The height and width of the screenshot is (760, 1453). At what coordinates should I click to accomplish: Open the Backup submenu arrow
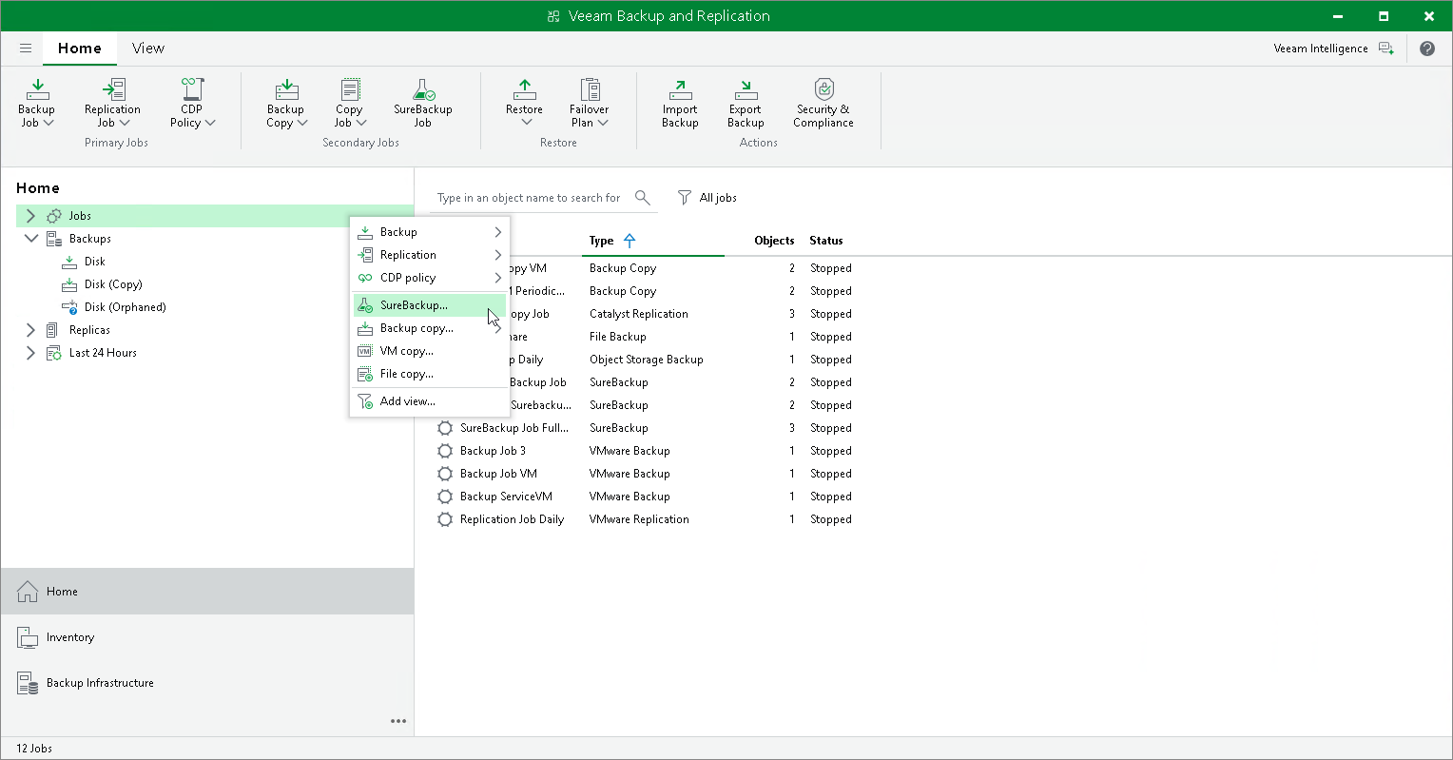pos(497,232)
